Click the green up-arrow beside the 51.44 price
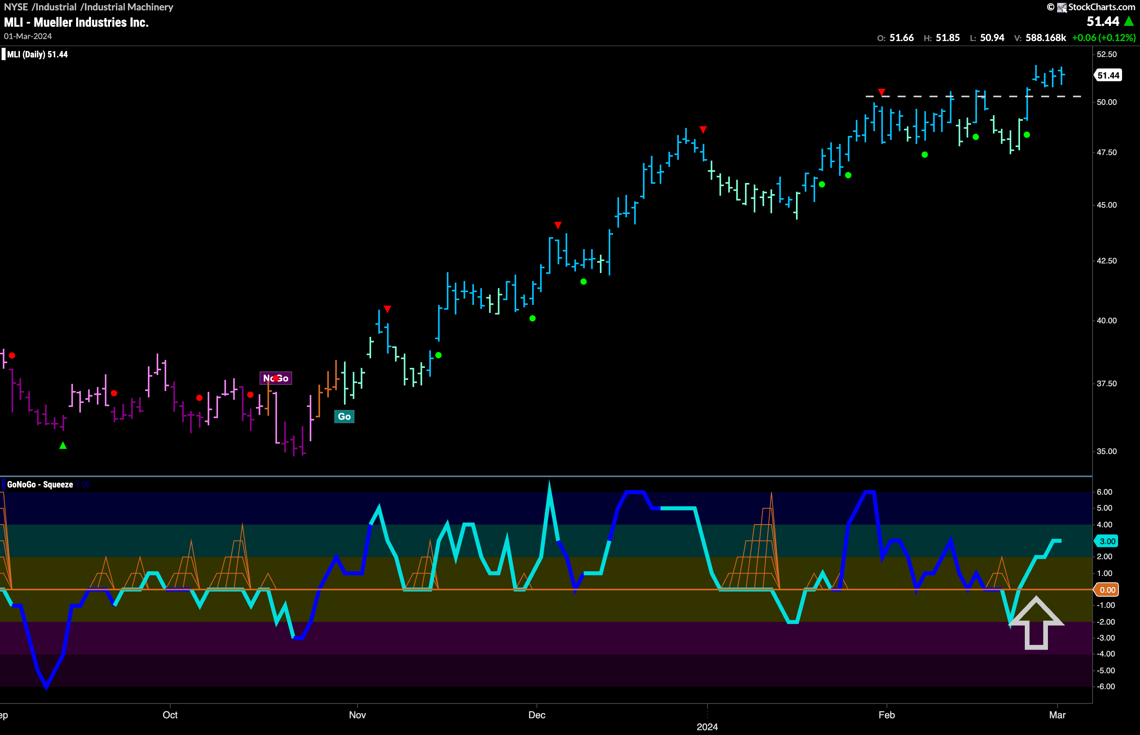This screenshot has height=735, width=1140. [1129, 22]
